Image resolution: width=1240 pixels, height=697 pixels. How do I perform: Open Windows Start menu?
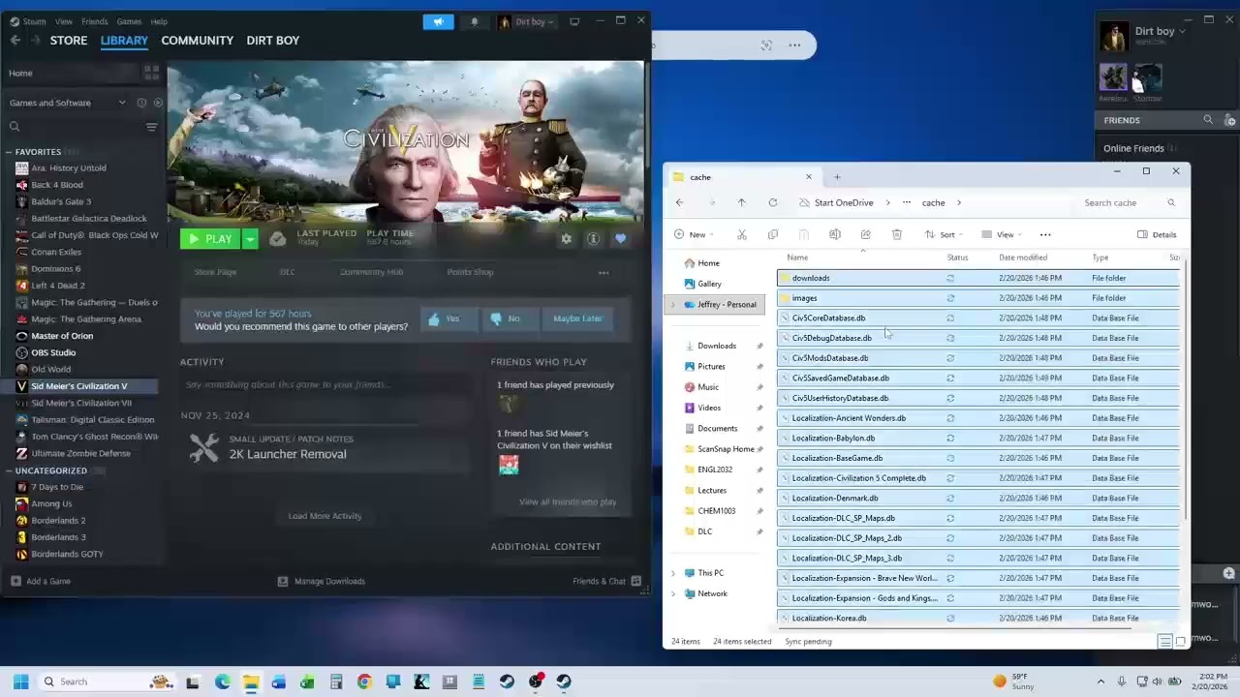point(21,682)
